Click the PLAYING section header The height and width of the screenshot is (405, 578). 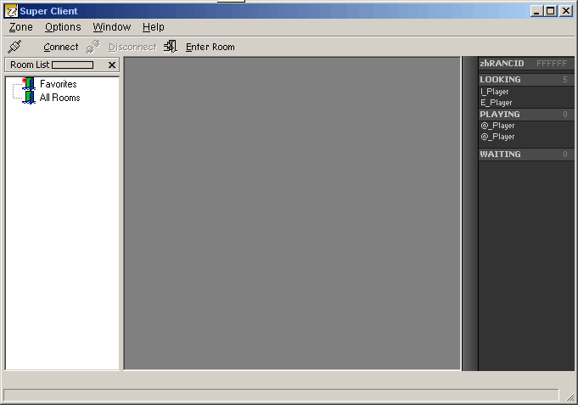tap(526, 115)
